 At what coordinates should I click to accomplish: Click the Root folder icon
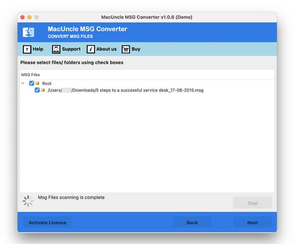pyautogui.click(x=37, y=83)
